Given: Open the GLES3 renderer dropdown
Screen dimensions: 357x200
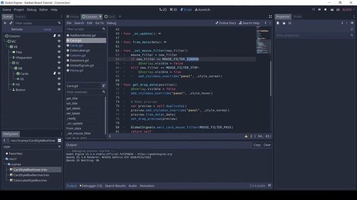Looking at the screenshot, I should click(348, 10).
